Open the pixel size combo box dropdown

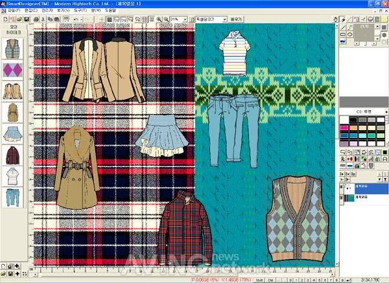pyautogui.click(x=224, y=19)
